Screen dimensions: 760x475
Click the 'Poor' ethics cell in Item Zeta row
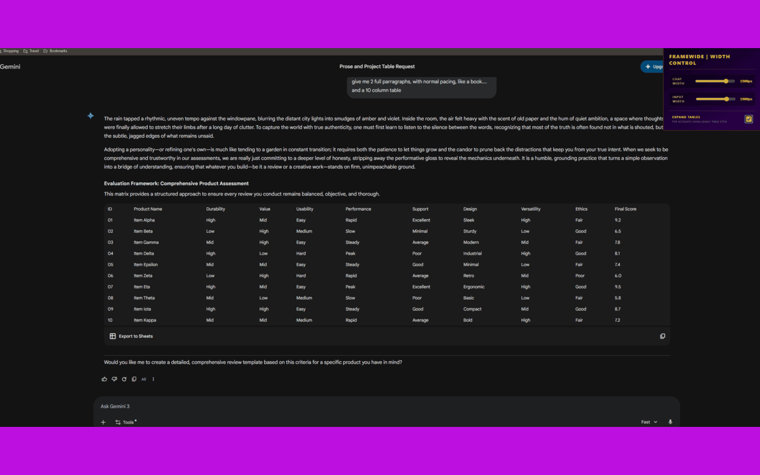pyautogui.click(x=580, y=275)
